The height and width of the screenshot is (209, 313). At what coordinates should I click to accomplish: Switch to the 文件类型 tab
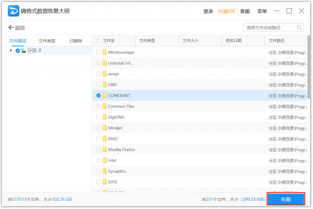tap(47, 40)
